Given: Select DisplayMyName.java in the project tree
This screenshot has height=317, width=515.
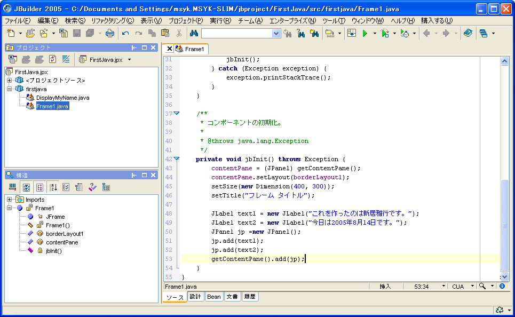Looking at the screenshot, I should pyautogui.click(x=62, y=98).
